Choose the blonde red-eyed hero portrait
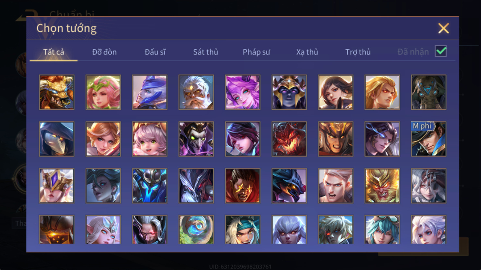The image size is (481, 270). click(x=382, y=92)
